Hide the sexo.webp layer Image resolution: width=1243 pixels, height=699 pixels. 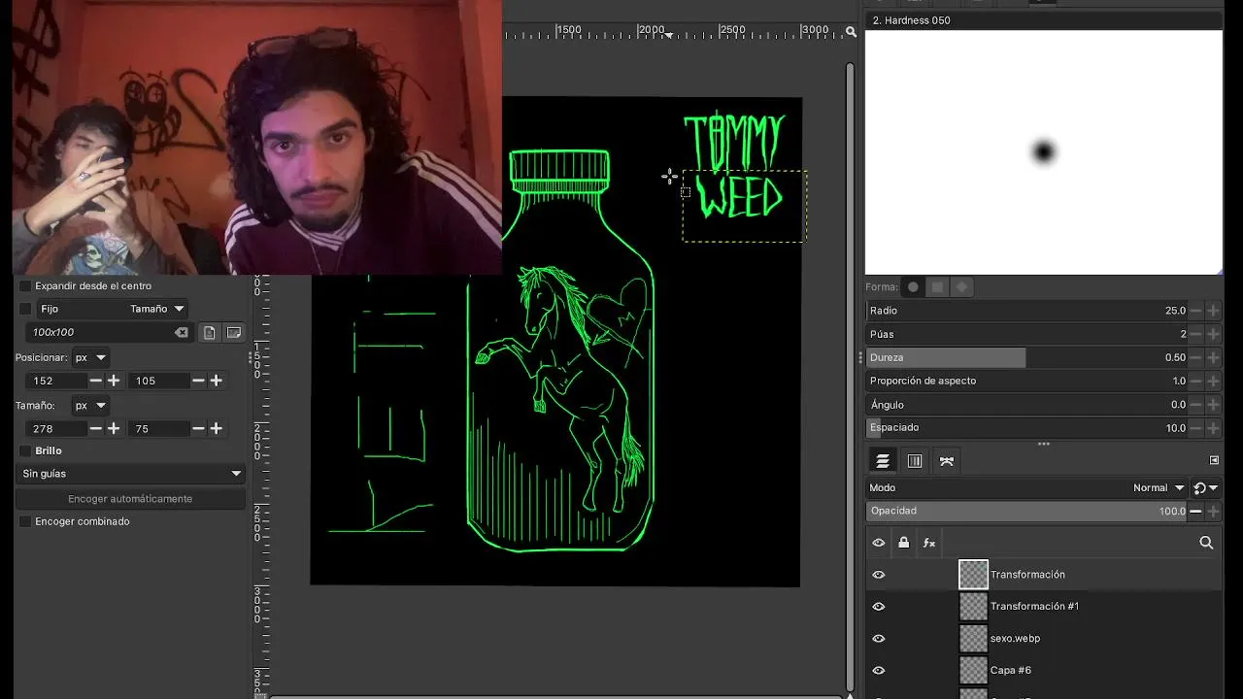pos(879,639)
